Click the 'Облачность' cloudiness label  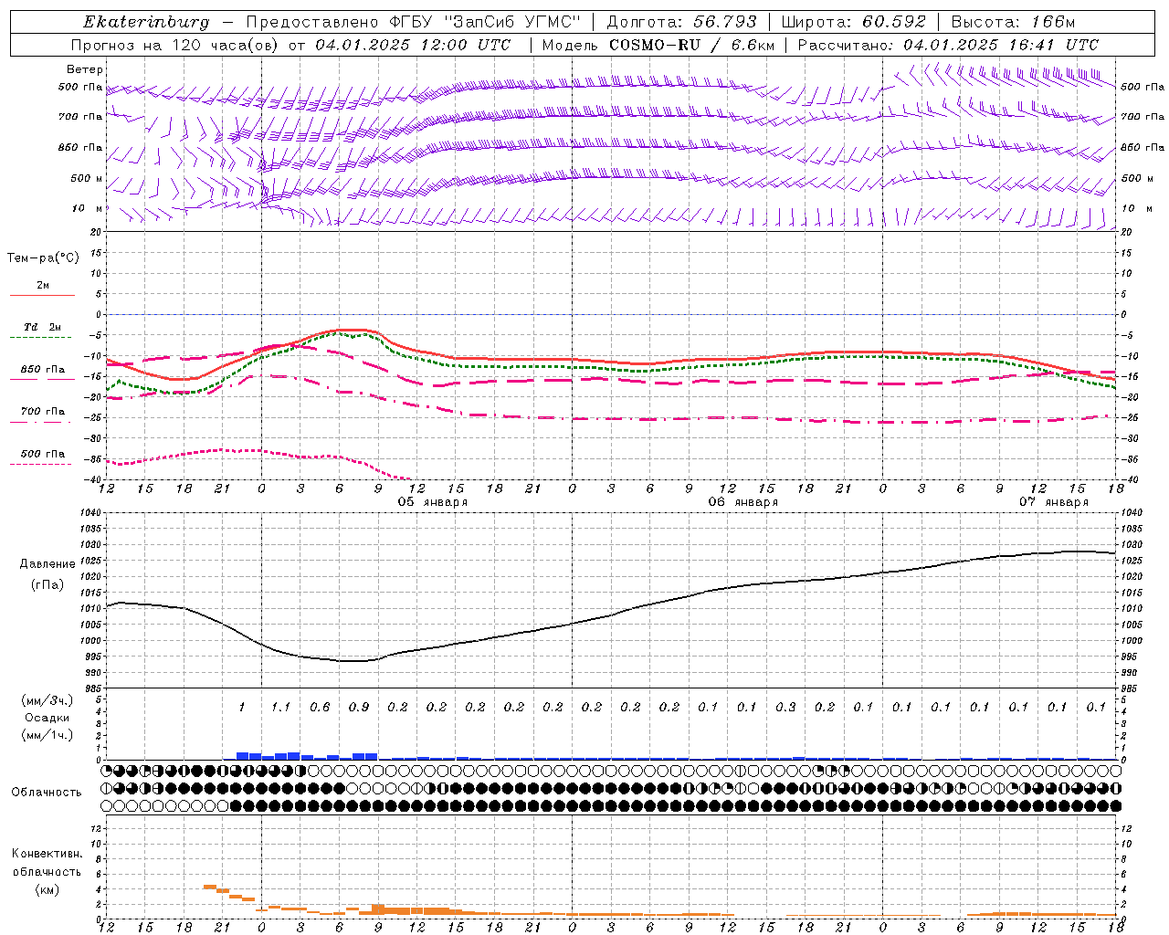point(47,793)
